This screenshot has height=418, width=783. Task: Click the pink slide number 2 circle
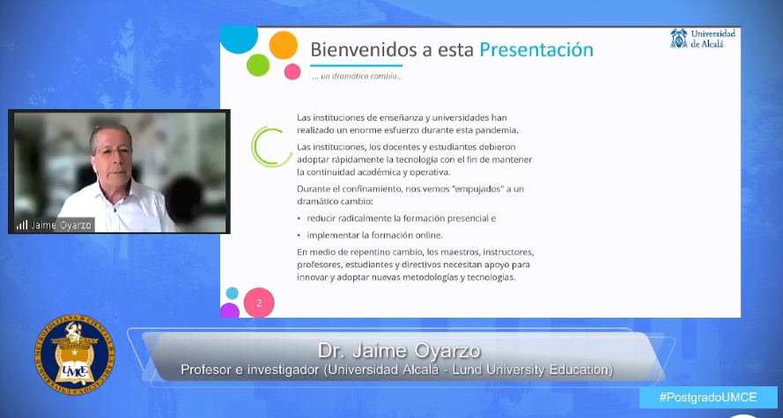(259, 303)
